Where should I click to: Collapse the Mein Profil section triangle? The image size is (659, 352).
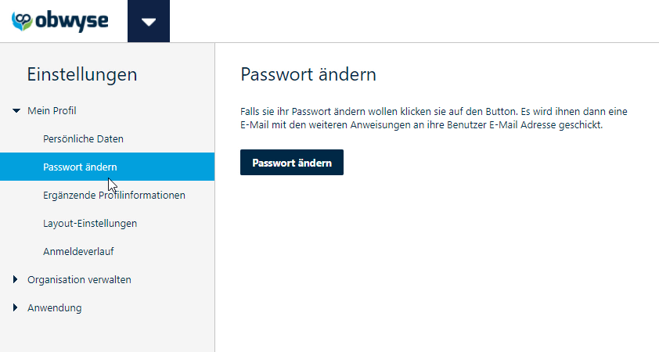point(16,111)
